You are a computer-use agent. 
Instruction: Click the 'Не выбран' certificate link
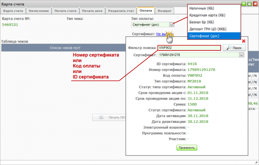(x=165, y=34)
